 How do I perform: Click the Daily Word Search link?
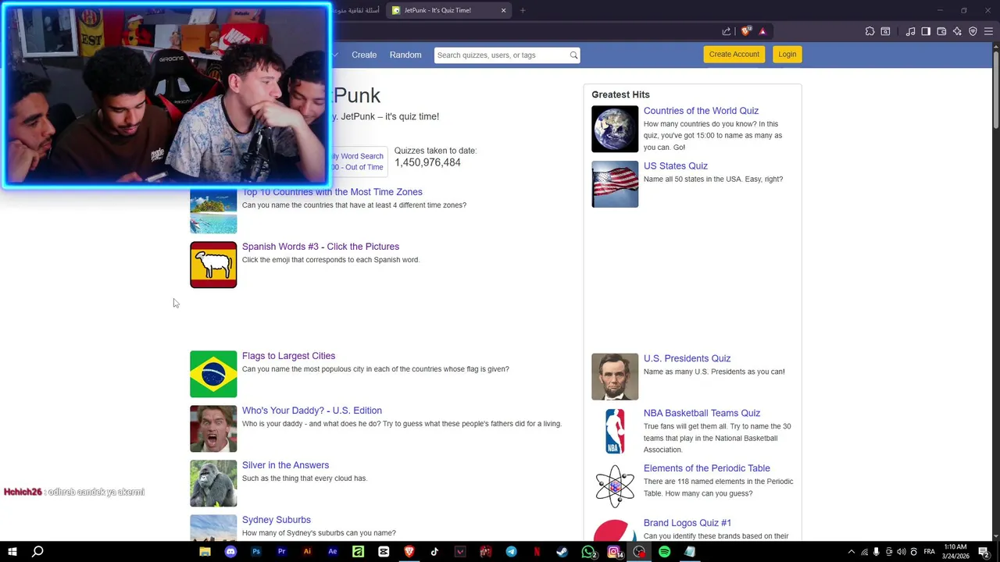pyautogui.click(x=357, y=156)
